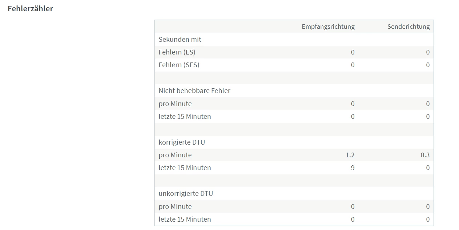Click 'letzte 15 Minuten' under Nicht behebbare Fehler
Screen dimensions: 459x230
pos(185,117)
